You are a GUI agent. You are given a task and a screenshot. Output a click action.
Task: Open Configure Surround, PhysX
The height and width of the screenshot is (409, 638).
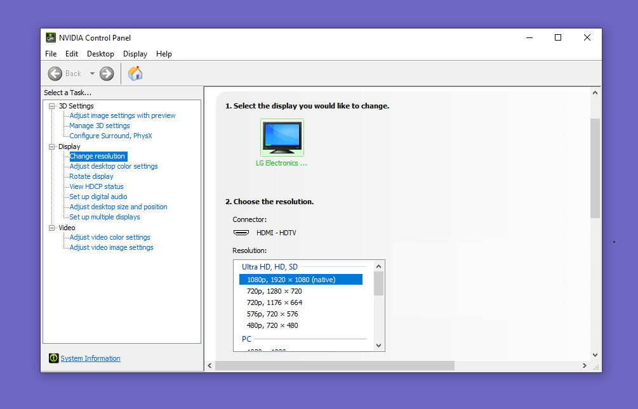pyautogui.click(x=110, y=136)
